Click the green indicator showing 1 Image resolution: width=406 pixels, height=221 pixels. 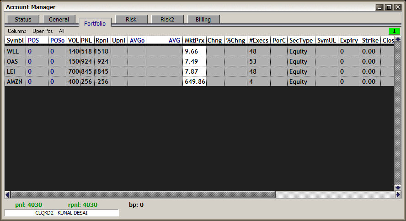tap(394, 31)
